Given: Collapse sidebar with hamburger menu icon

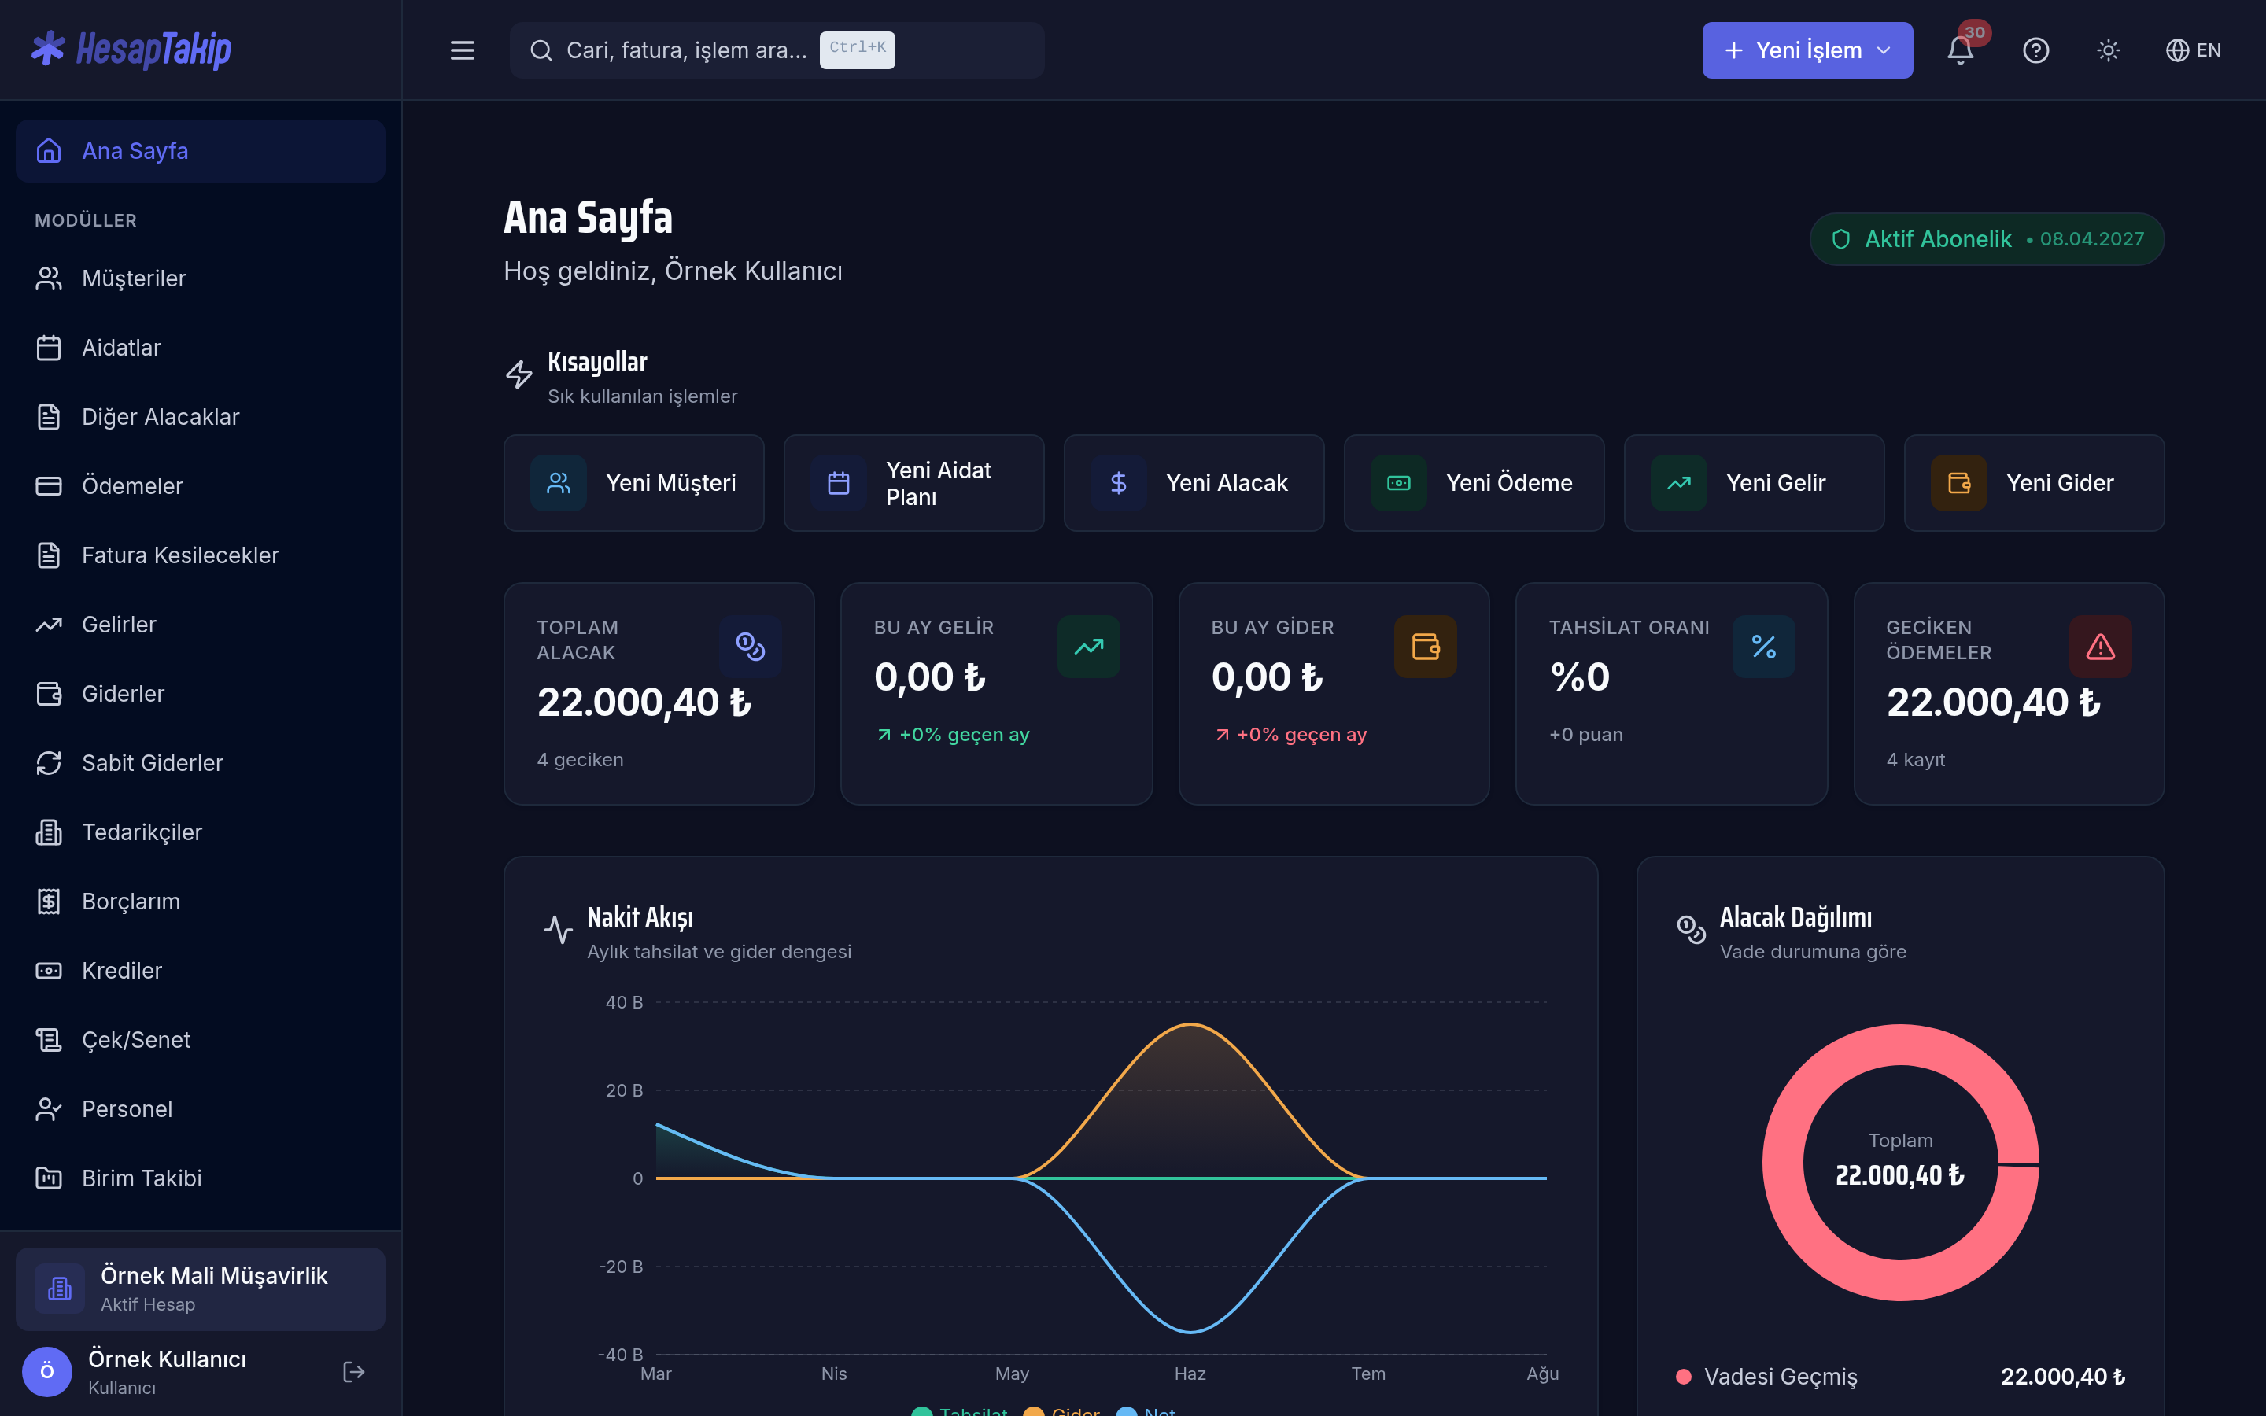Looking at the screenshot, I should point(463,50).
